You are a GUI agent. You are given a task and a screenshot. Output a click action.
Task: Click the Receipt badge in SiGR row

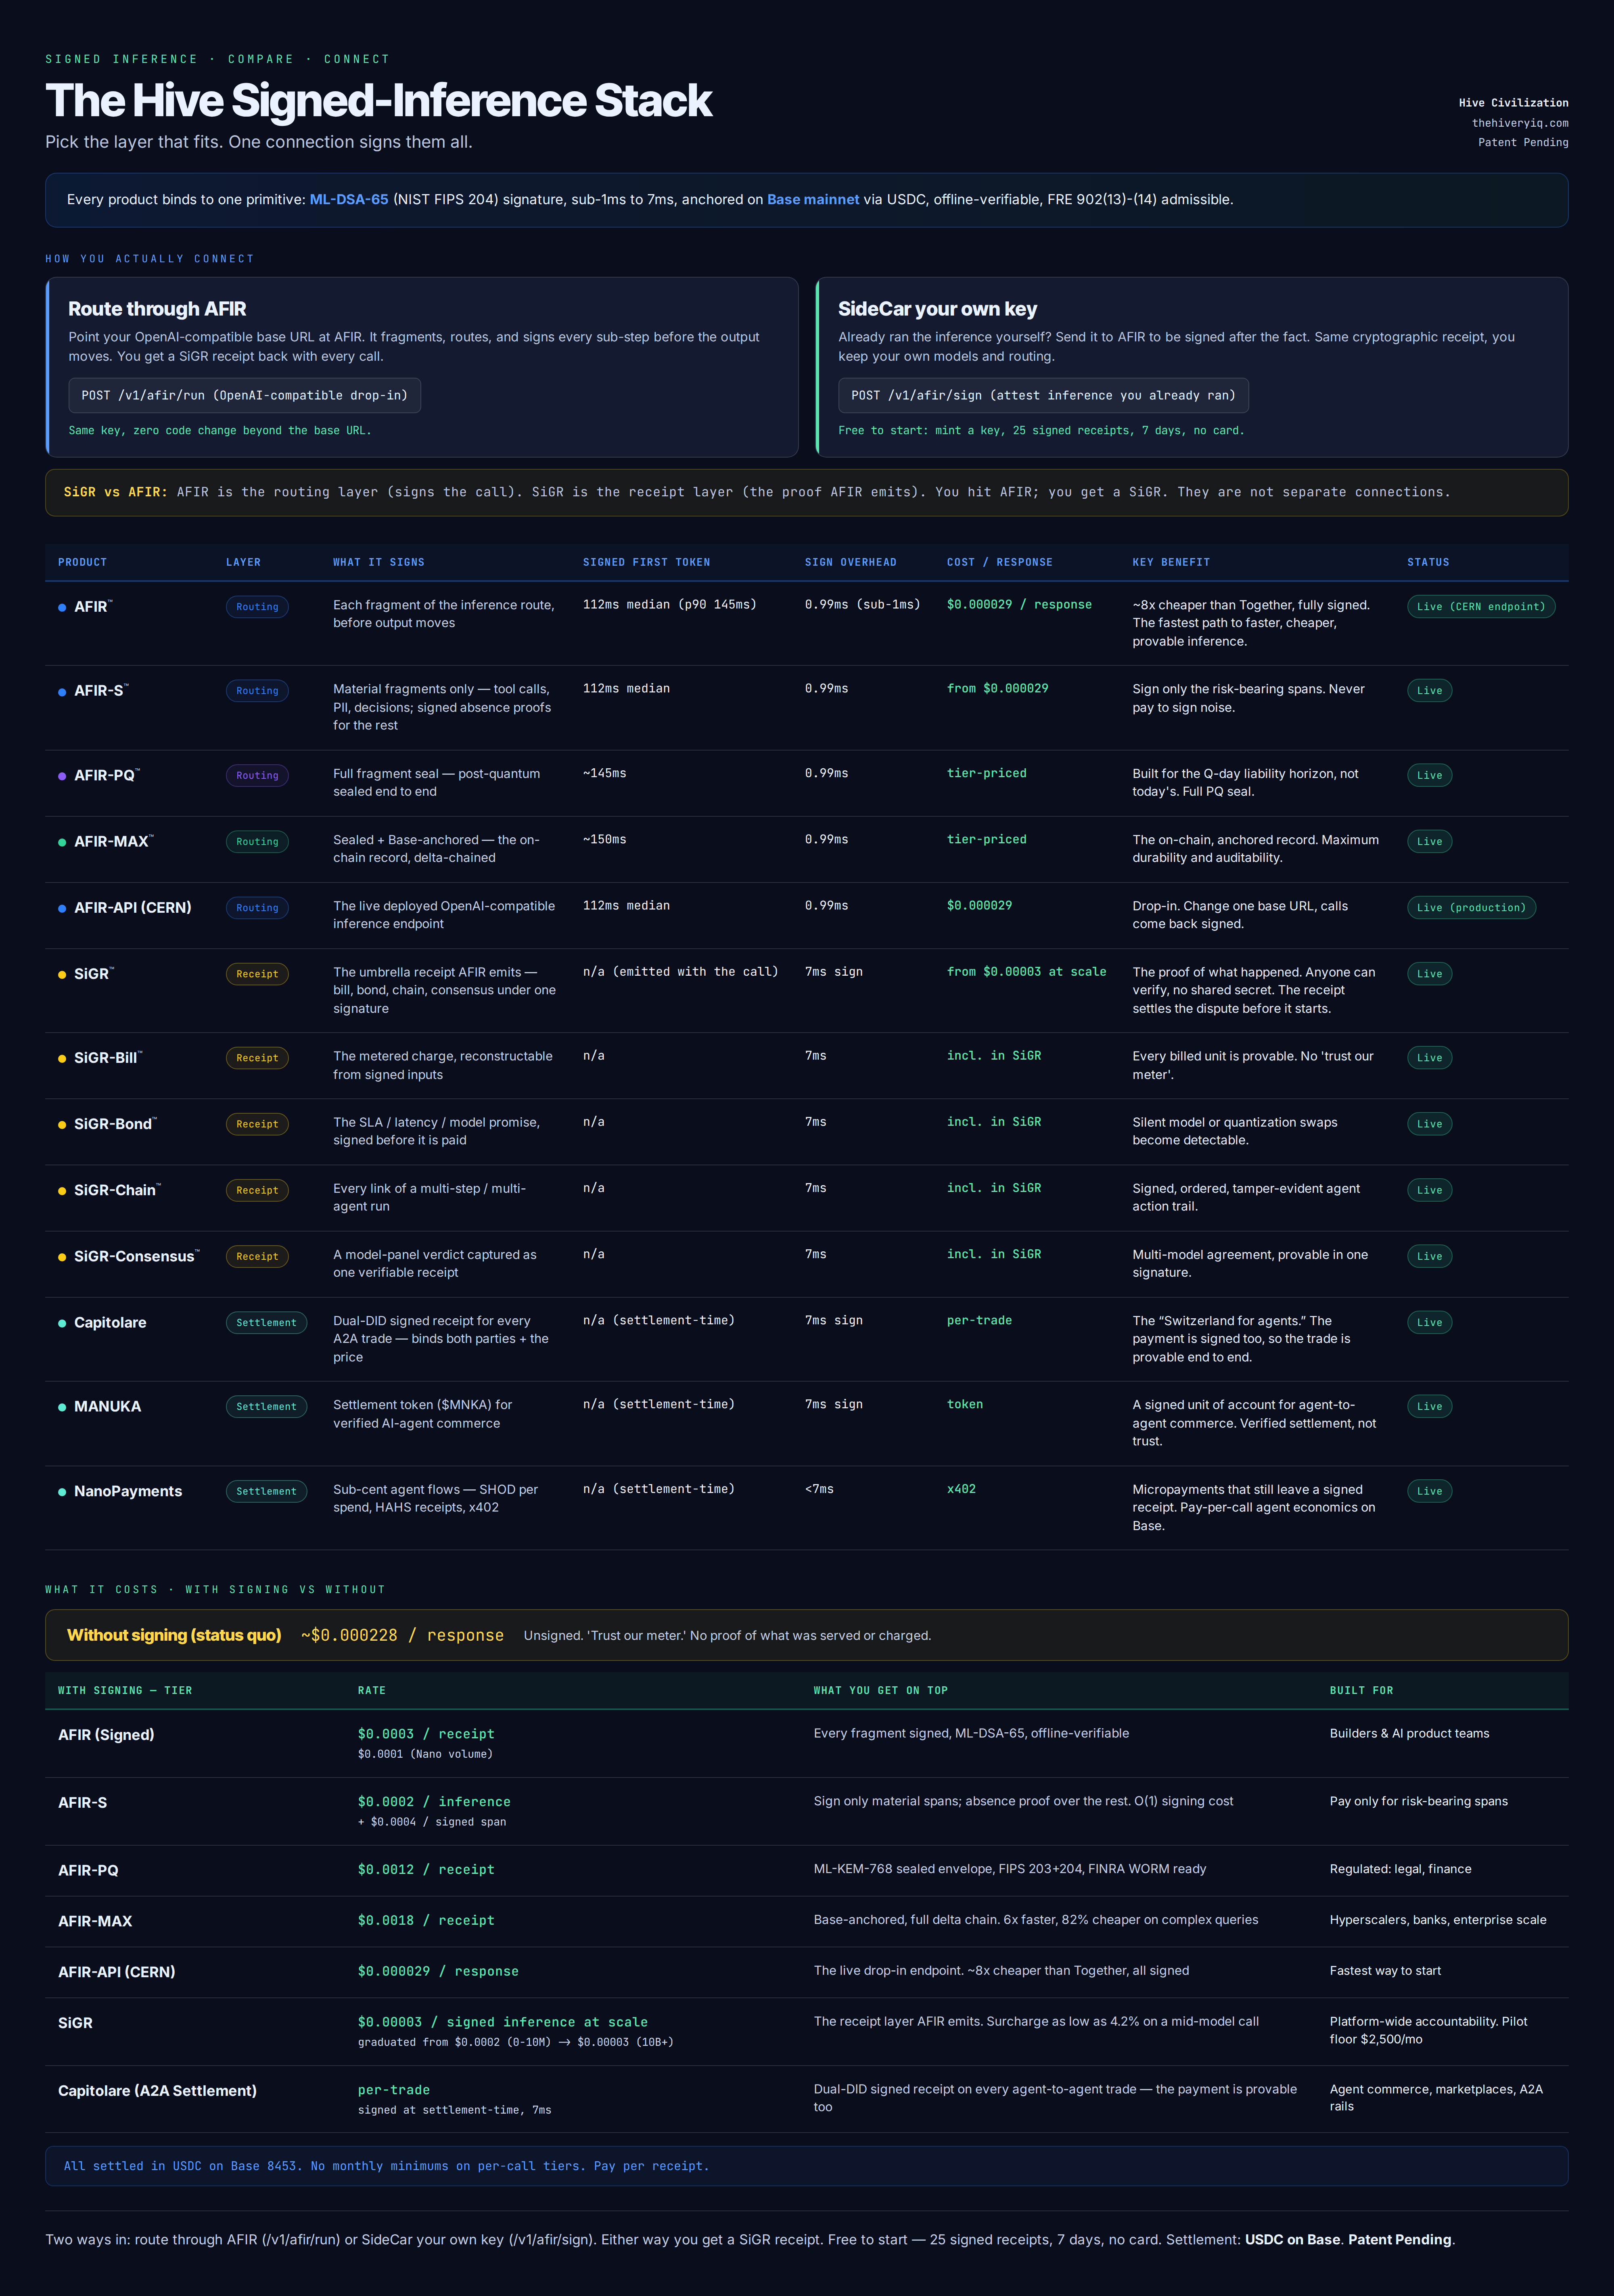(x=257, y=974)
